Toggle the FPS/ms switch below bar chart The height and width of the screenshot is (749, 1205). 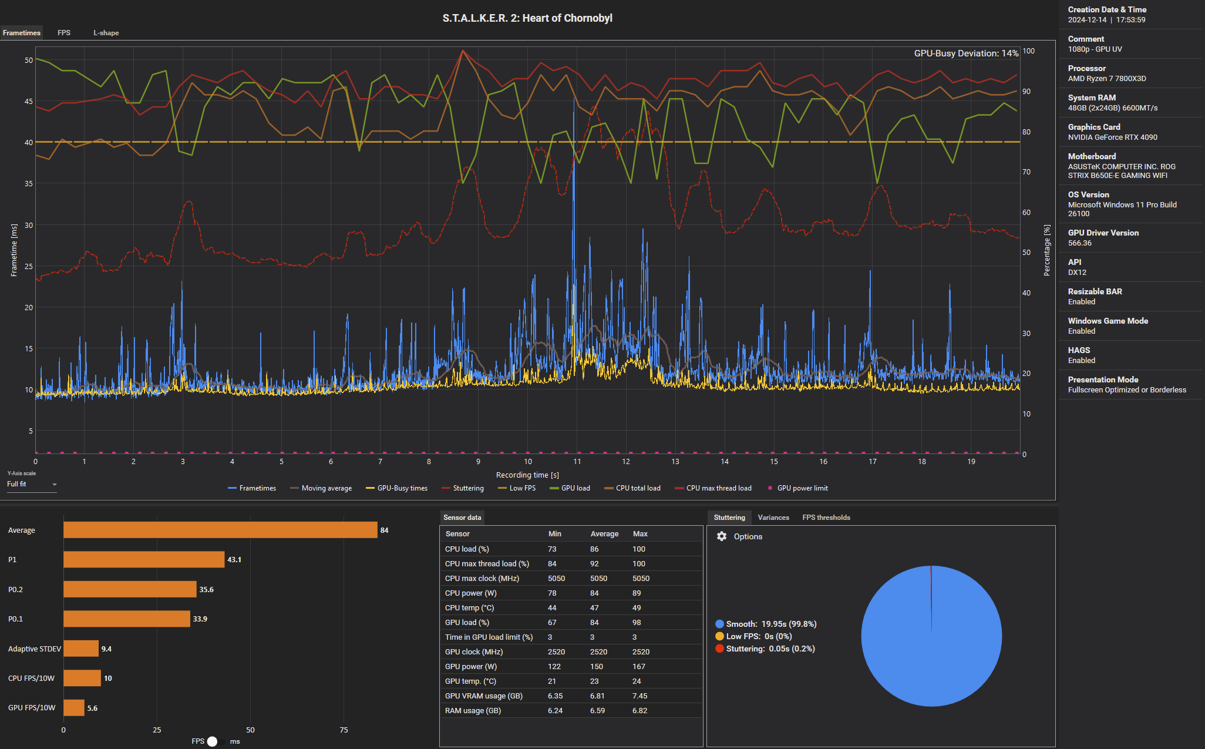pos(216,741)
